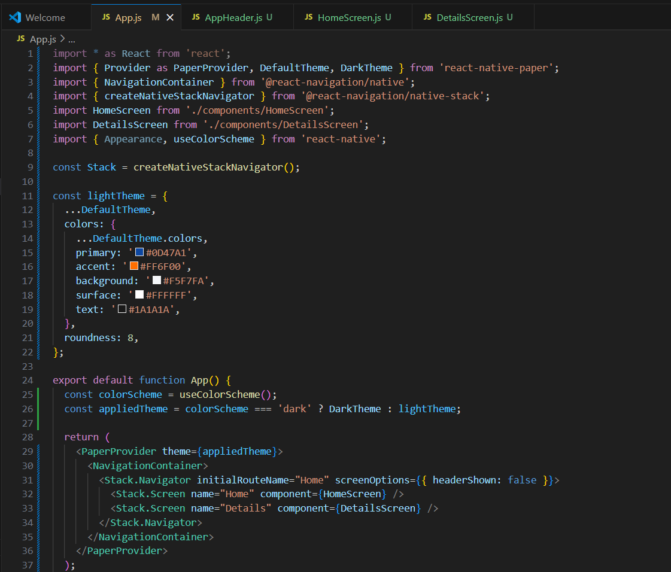Click the JS file icon on AppHeader.js tab
The width and height of the screenshot is (671, 572).
196,17
